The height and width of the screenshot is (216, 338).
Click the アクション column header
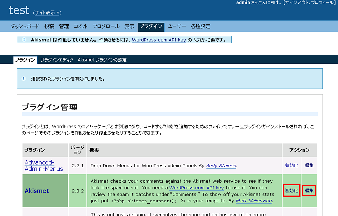pyautogui.click(x=299, y=150)
